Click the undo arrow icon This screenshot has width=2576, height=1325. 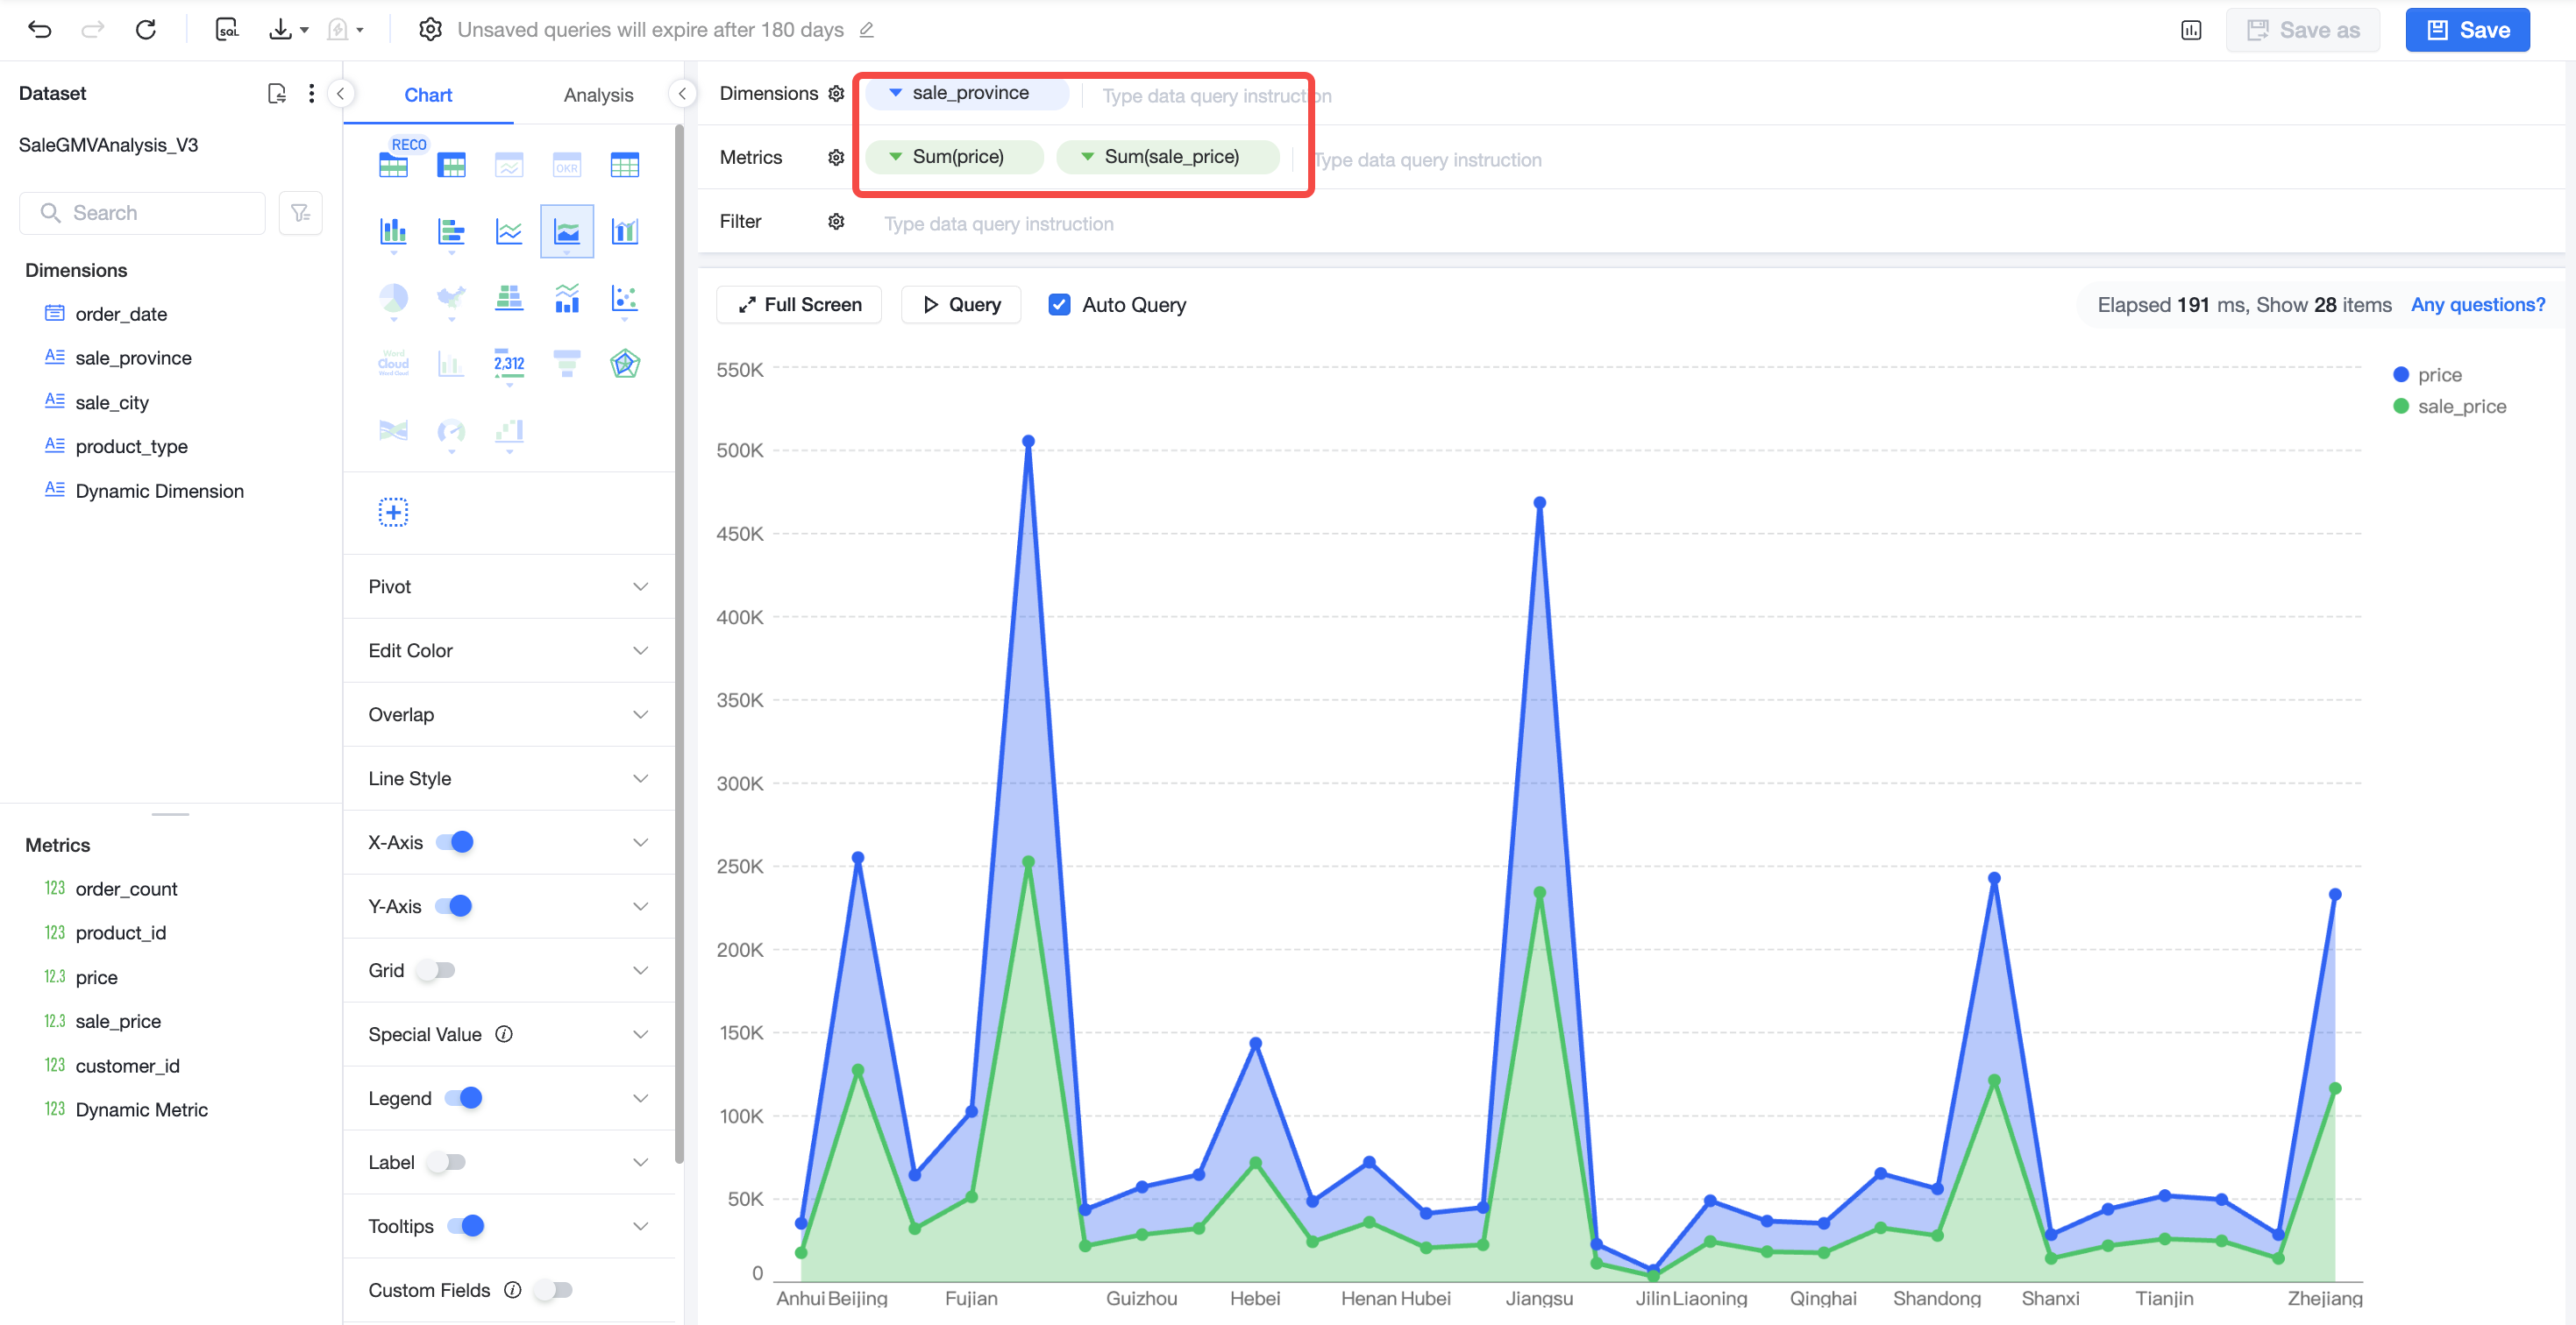[x=40, y=30]
